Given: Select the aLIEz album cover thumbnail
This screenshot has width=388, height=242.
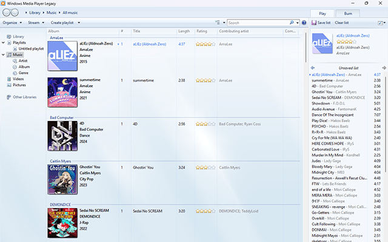Looking at the screenshot, I should 62,56.
